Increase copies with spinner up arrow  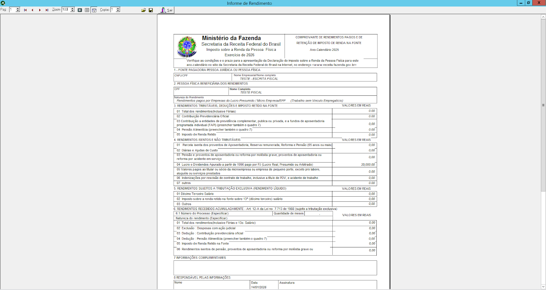[118, 9]
